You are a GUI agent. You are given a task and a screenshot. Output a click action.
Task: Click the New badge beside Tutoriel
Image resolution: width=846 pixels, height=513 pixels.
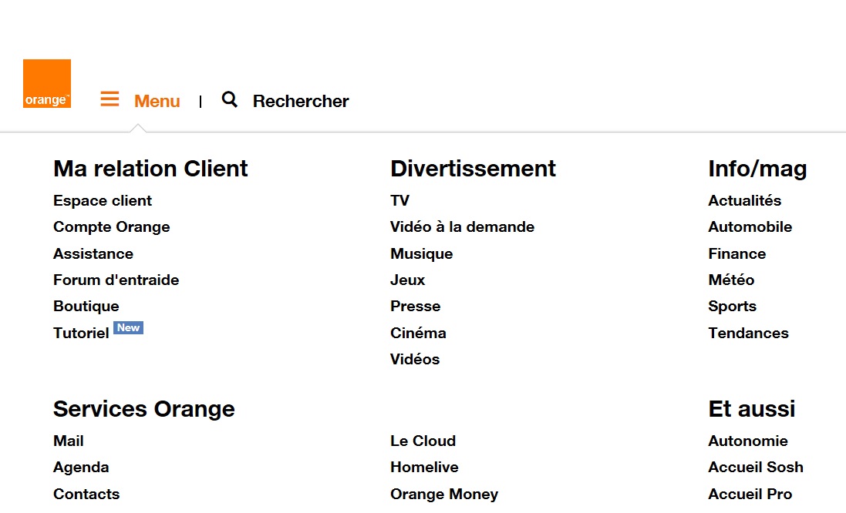(x=129, y=327)
